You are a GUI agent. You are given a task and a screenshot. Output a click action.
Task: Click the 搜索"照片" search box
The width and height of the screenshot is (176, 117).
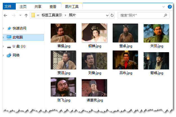point(143,15)
